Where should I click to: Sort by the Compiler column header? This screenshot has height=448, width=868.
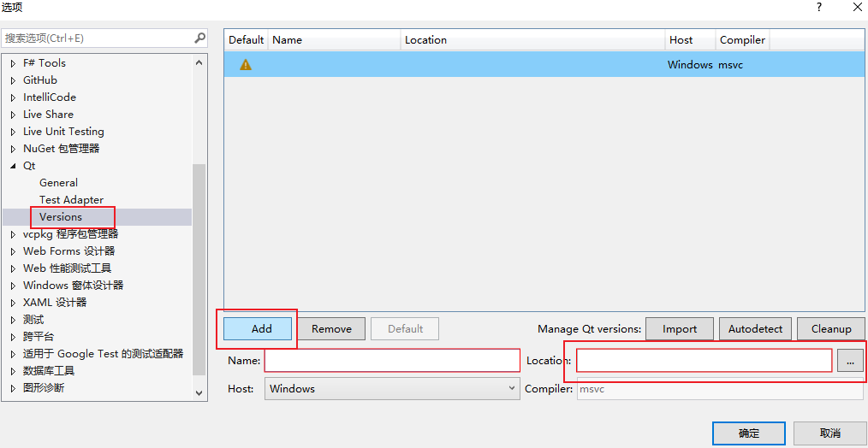[742, 40]
